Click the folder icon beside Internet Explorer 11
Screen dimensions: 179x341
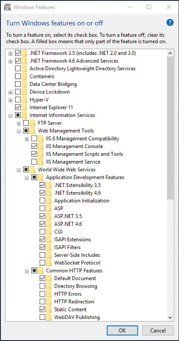point(24,107)
